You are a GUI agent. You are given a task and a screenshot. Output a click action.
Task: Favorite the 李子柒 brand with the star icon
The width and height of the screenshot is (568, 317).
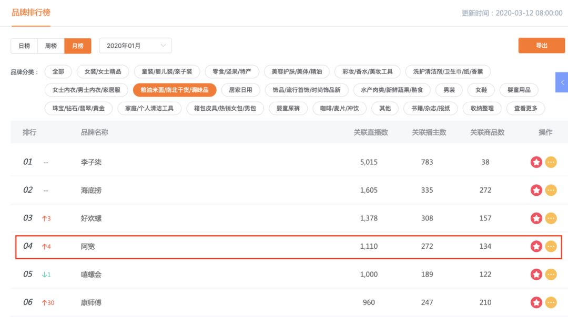click(536, 162)
